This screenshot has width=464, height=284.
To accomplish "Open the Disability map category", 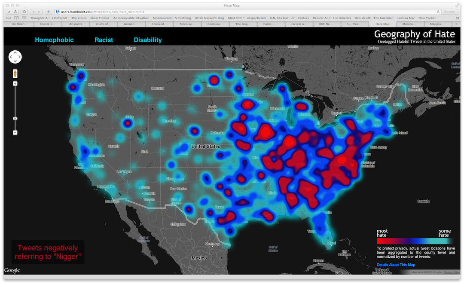I will click(x=148, y=40).
